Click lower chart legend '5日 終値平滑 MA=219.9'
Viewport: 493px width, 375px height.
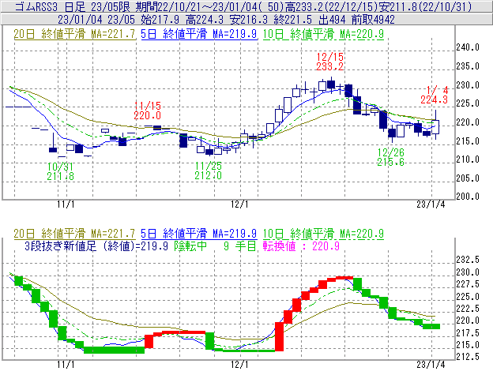pos(199,234)
